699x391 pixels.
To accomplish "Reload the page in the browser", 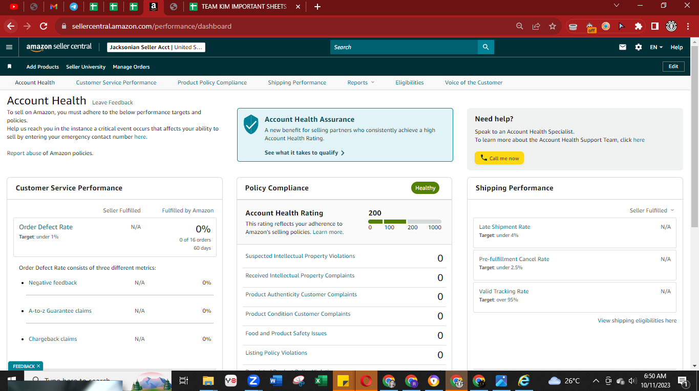I will 44,26.
